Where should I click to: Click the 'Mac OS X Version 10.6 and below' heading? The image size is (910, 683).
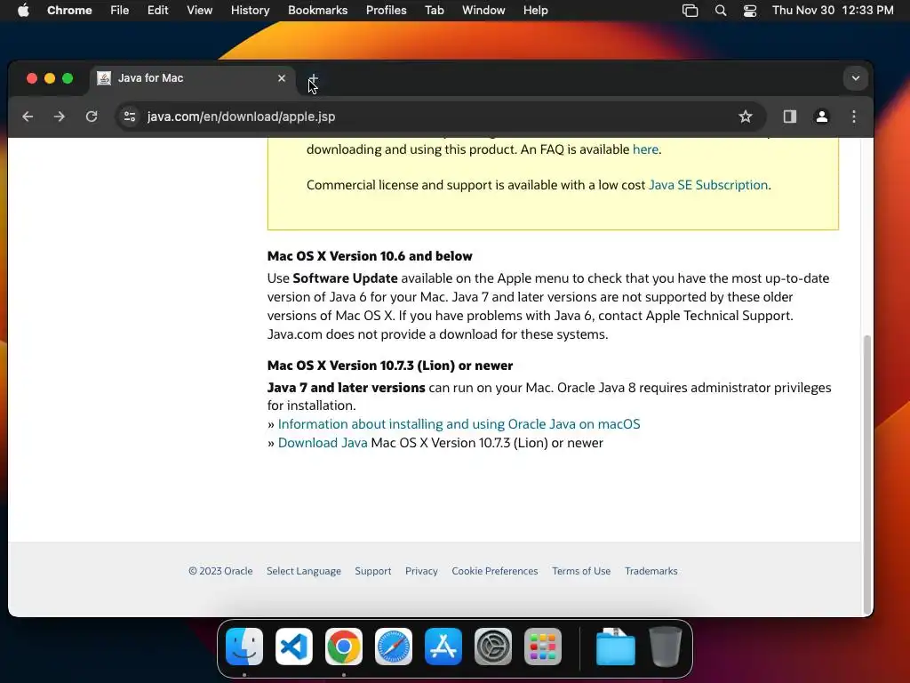[370, 256]
